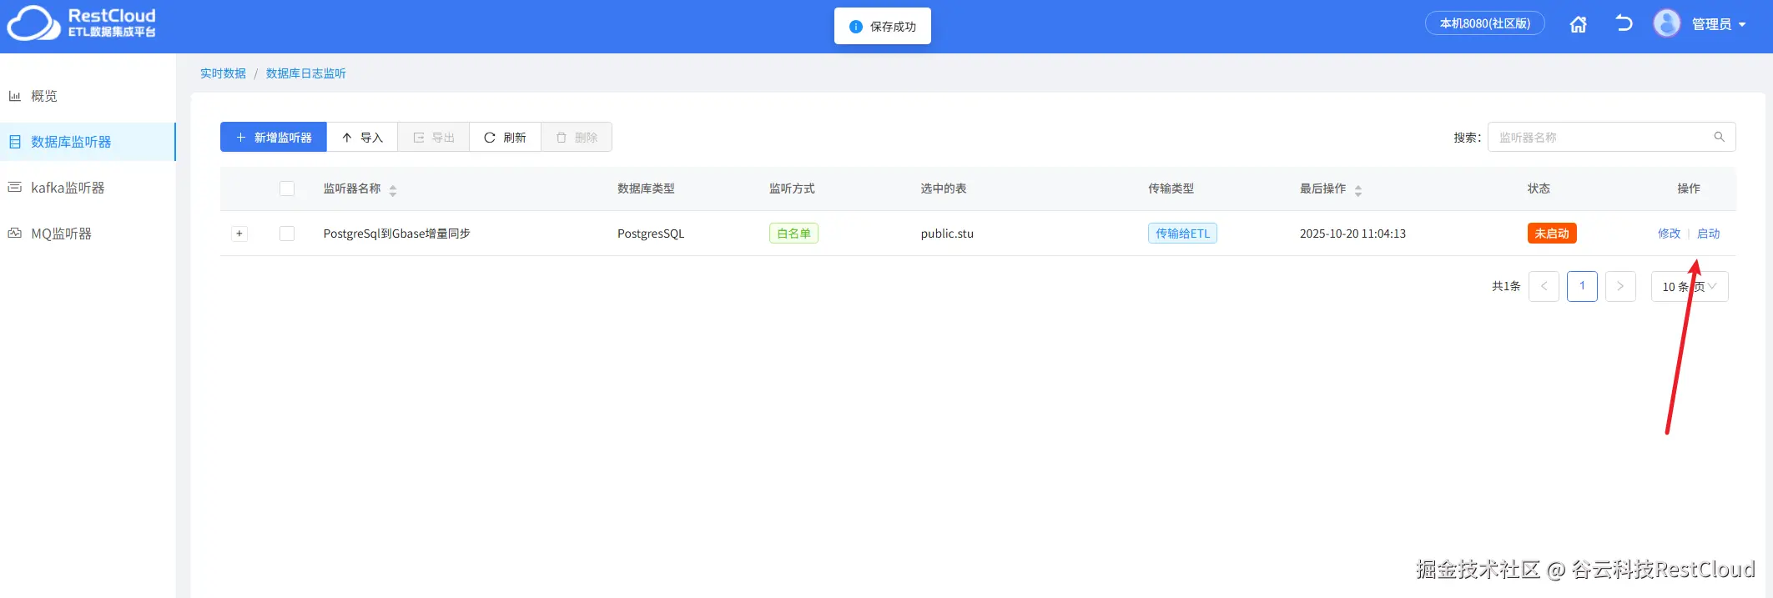Open the 10 条/页 page size dropdown
Image resolution: width=1773 pixels, height=598 pixels.
[1690, 286]
